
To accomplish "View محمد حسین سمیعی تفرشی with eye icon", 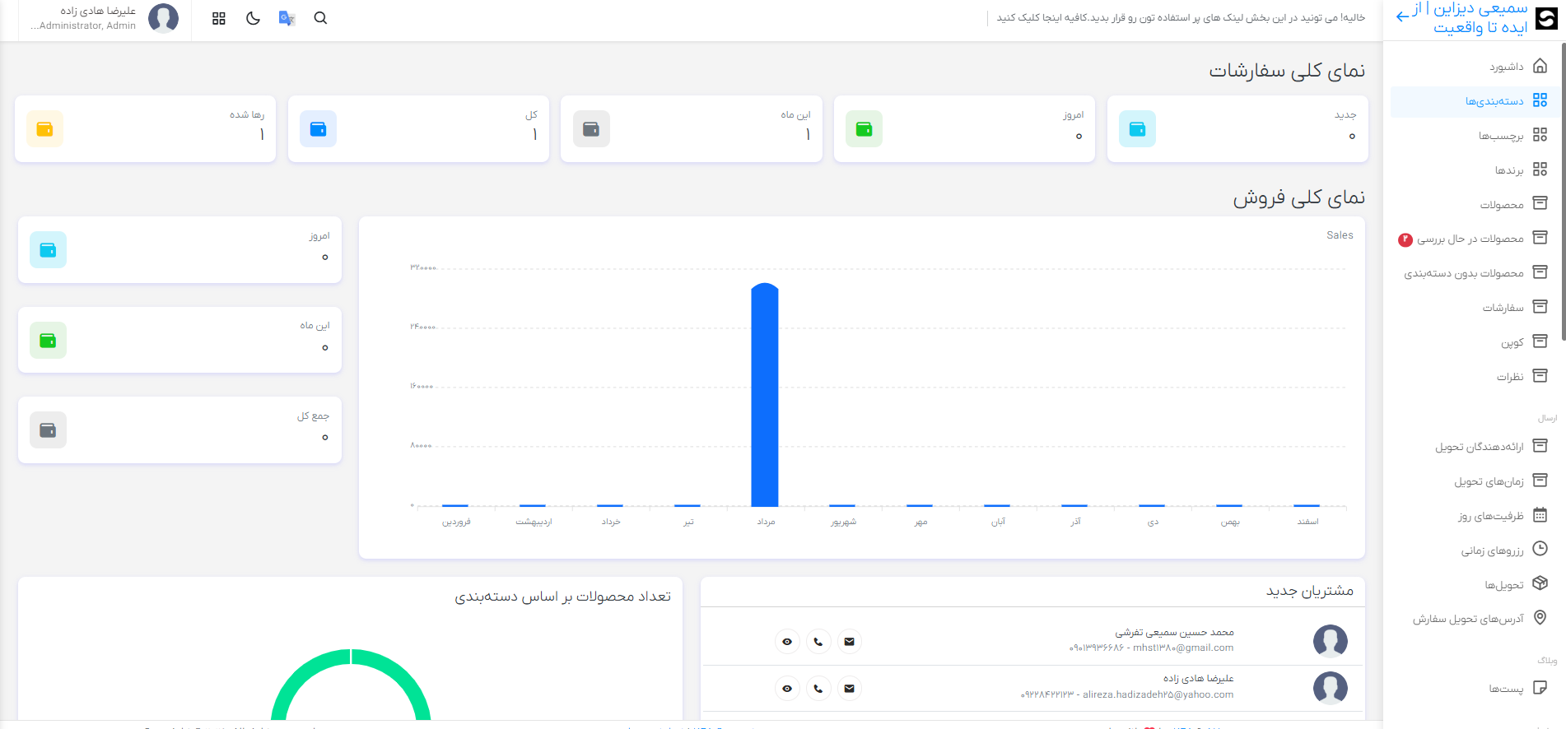I will tap(787, 642).
